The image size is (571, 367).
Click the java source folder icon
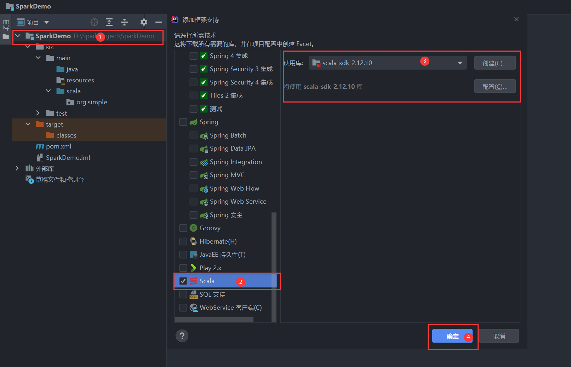[x=60, y=69]
